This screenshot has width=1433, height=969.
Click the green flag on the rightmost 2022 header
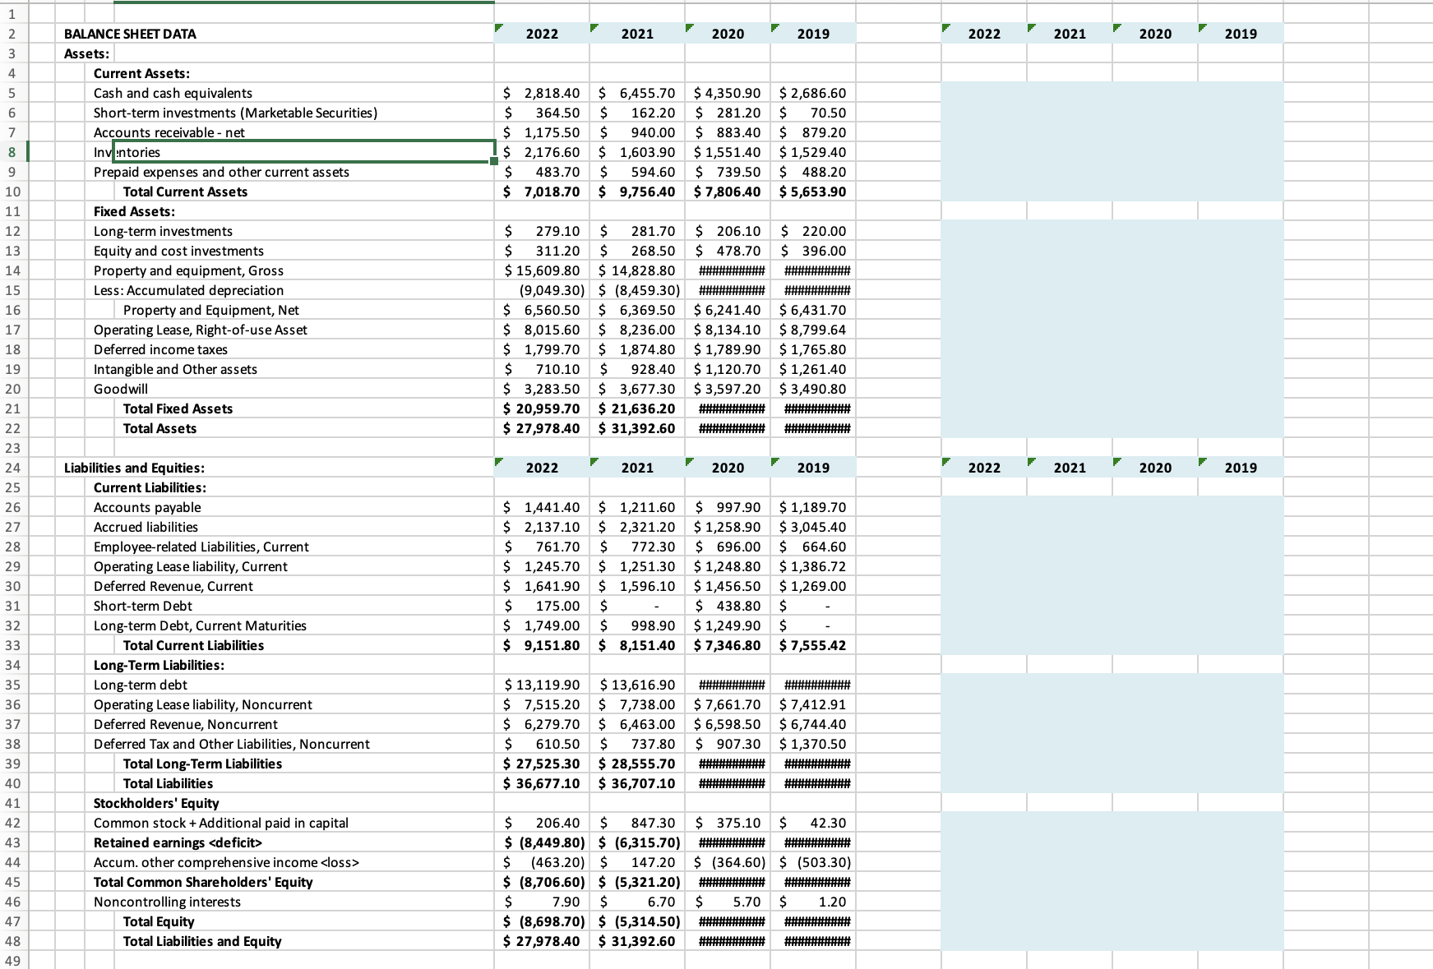point(947,28)
